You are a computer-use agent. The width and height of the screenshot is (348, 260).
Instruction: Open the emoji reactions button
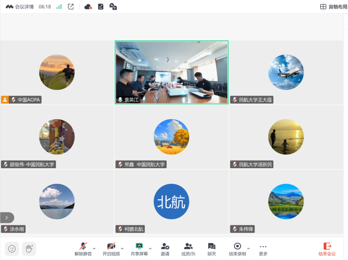pyautogui.click(x=12, y=249)
